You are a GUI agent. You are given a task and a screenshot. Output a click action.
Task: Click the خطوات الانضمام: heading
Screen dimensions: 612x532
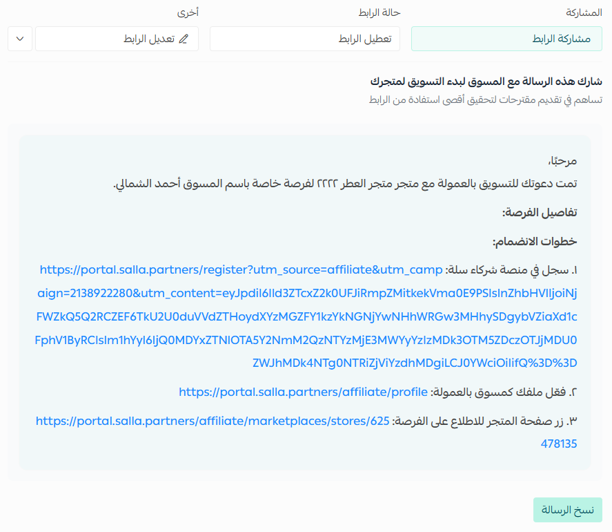point(535,242)
